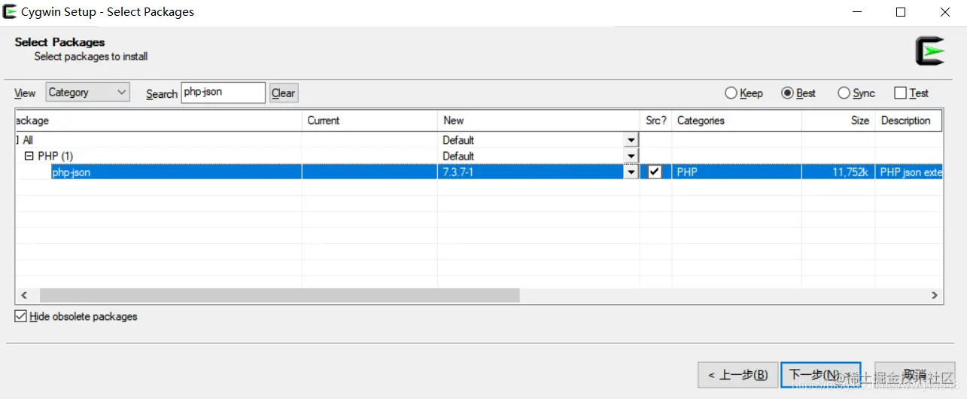Open php-json version 7.3.7-1 dropdown
Image resolution: width=967 pixels, height=399 pixels.
[631, 172]
